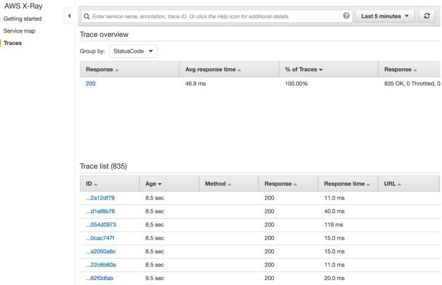The image size is (442, 285).
Task: Click the 835 OK, 0 Throttled summary
Action: click(412, 84)
